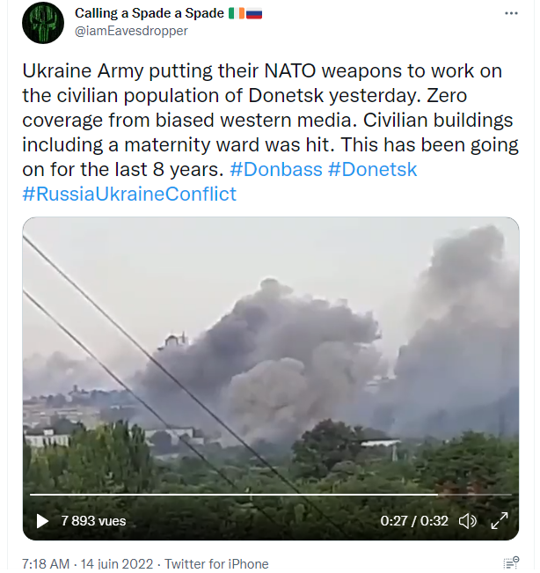The height and width of the screenshot is (573, 540).
Task: Open the tweet's more options menu
Action: pyautogui.click(x=511, y=14)
